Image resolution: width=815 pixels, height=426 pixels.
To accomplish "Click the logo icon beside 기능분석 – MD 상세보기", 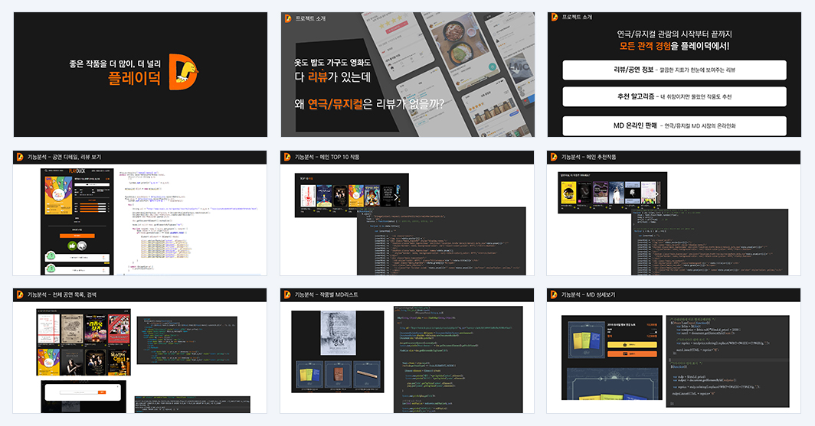I will [554, 294].
